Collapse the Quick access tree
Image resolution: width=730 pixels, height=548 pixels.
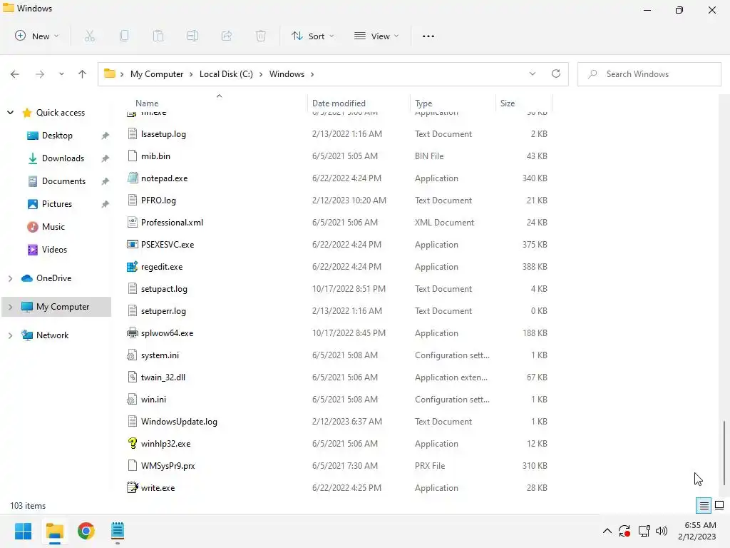tap(10, 112)
